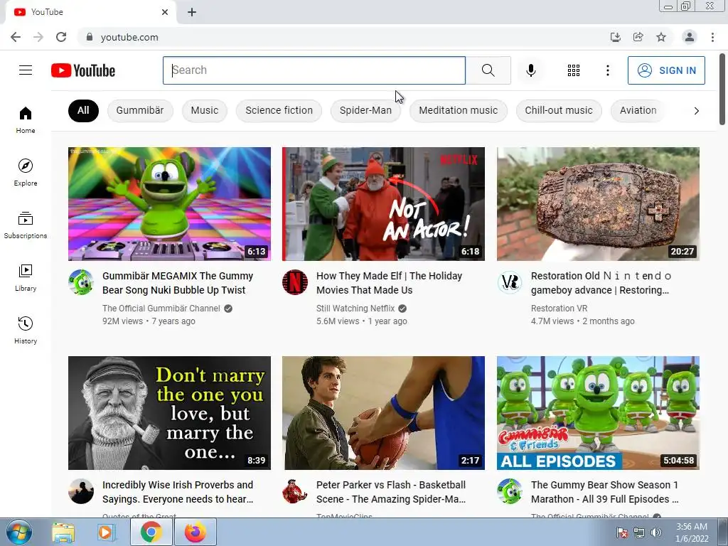Click the volume speaker tray icon
728x546 pixels.
pyautogui.click(x=655, y=532)
